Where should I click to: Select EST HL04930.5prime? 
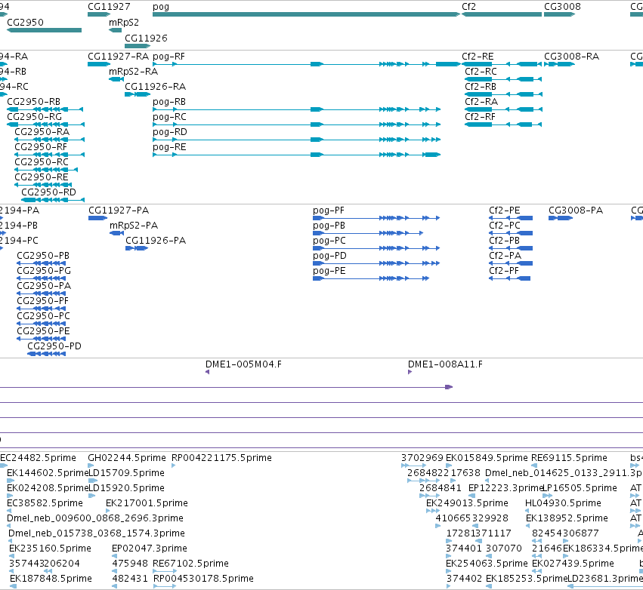tap(527, 511)
